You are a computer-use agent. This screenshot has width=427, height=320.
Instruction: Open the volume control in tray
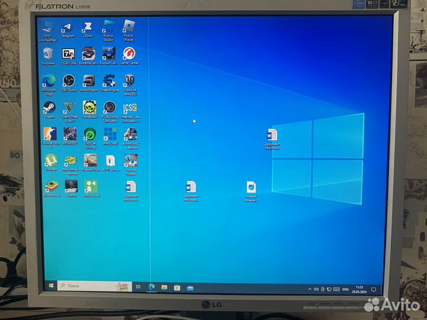[x=316, y=289]
